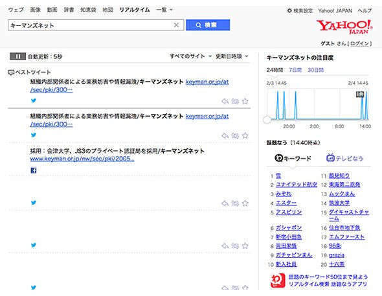Open trending keyword ダイキャストチャーム
This screenshot has width=382, height=296.
(349, 216)
